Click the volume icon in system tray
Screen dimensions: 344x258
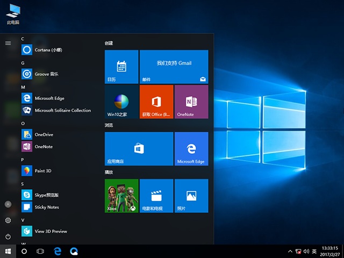[x=306, y=251]
